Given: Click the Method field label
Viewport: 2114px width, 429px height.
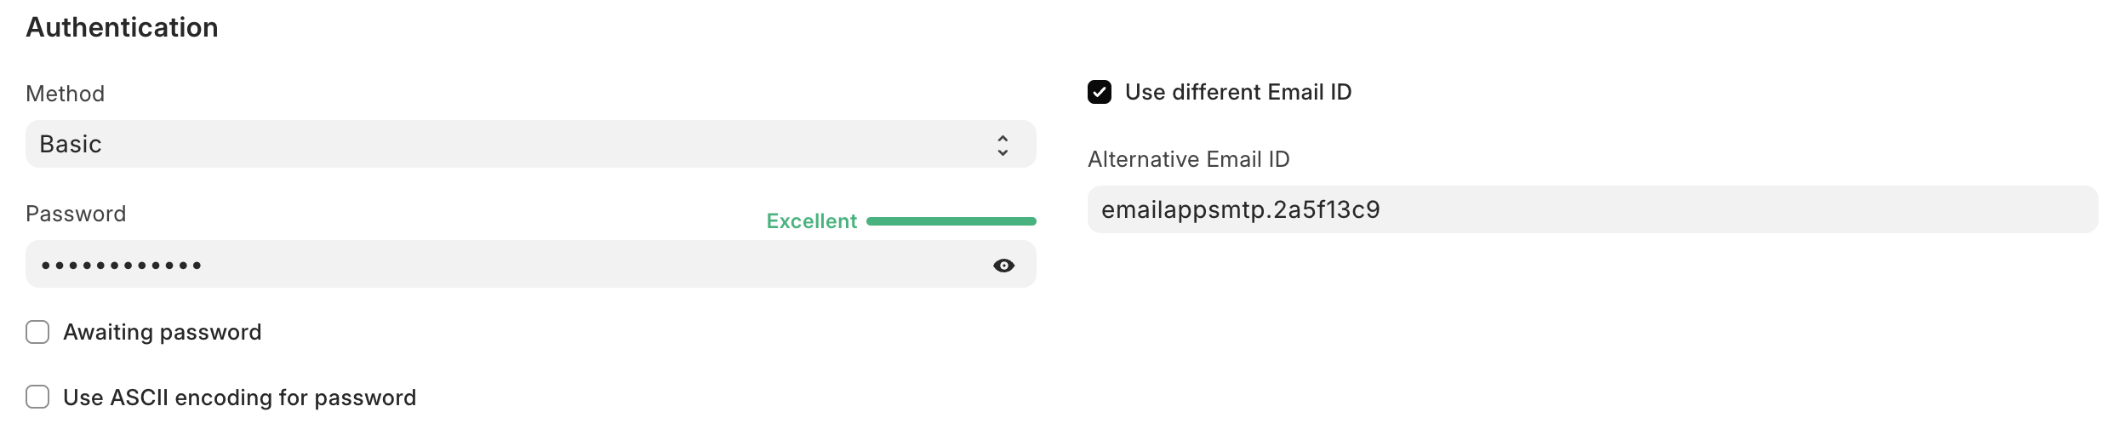Looking at the screenshot, I should (x=66, y=94).
